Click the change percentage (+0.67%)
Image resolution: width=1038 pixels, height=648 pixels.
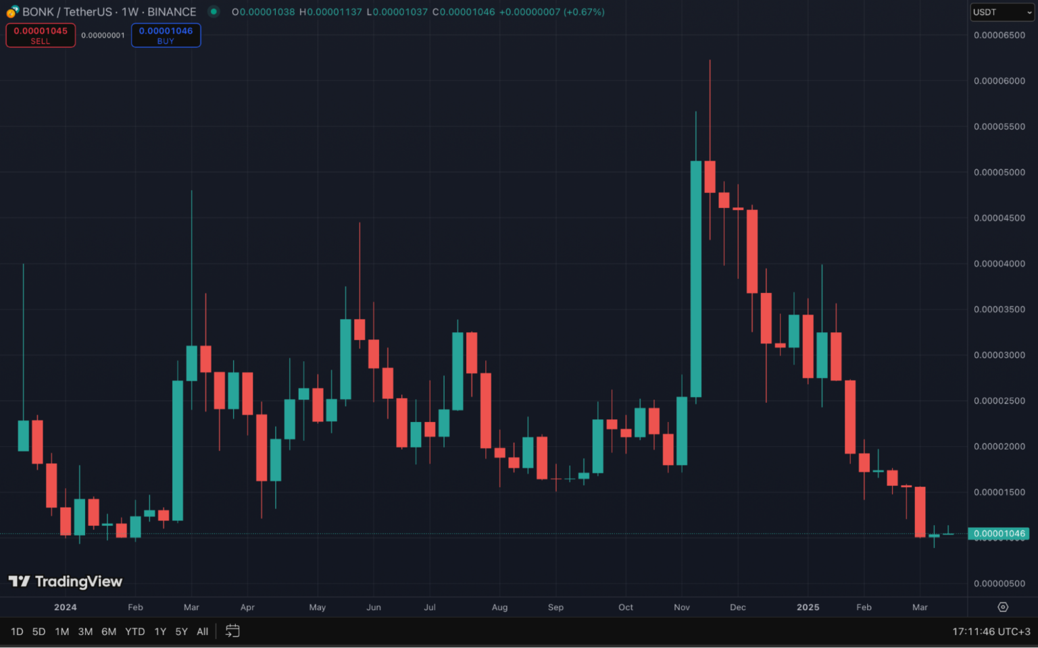tap(585, 12)
